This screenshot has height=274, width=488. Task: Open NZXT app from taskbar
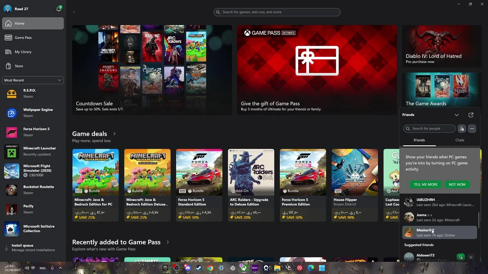pos(255,268)
